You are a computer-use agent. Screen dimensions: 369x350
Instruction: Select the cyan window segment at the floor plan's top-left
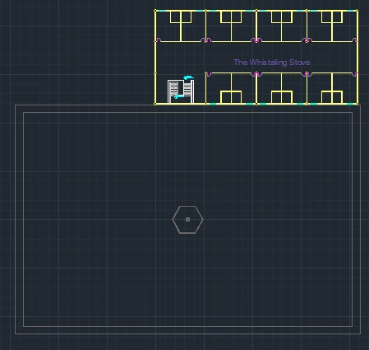click(x=162, y=11)
